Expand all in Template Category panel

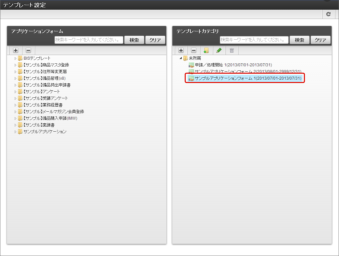point(181,50)
